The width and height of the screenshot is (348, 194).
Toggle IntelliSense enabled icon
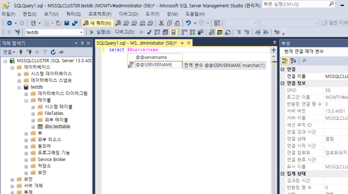coord(173,32)
